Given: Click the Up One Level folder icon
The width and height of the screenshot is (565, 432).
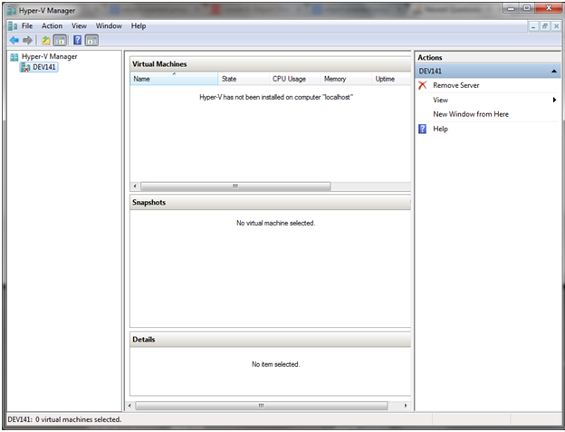Looking at the screenshot, I should (x=46, y=41).
